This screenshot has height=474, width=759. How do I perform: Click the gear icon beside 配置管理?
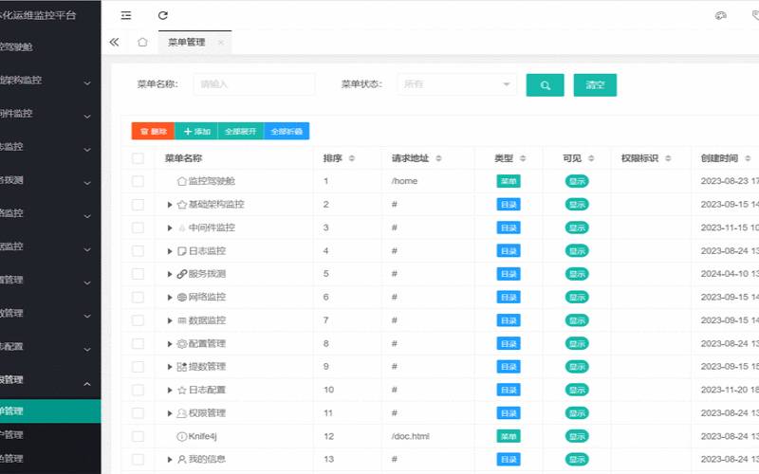[181, 343]
